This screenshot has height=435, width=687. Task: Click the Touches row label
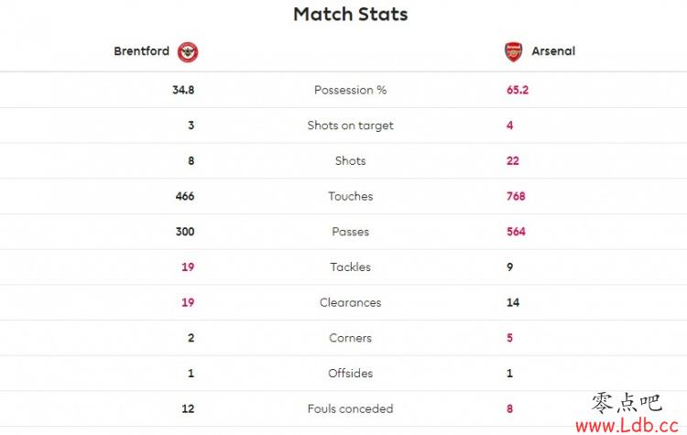[x=351, y=196]
